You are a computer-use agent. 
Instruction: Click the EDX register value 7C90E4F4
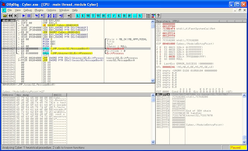(x=169, y=29)
